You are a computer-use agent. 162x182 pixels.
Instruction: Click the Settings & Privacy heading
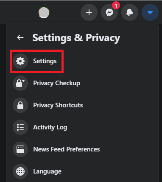tap(76, 38)
